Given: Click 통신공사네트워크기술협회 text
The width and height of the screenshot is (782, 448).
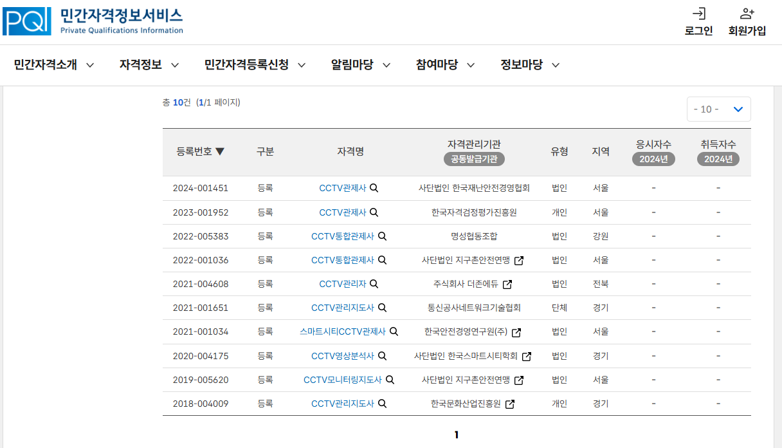Looking at the screenshot, I should [474, 308].
